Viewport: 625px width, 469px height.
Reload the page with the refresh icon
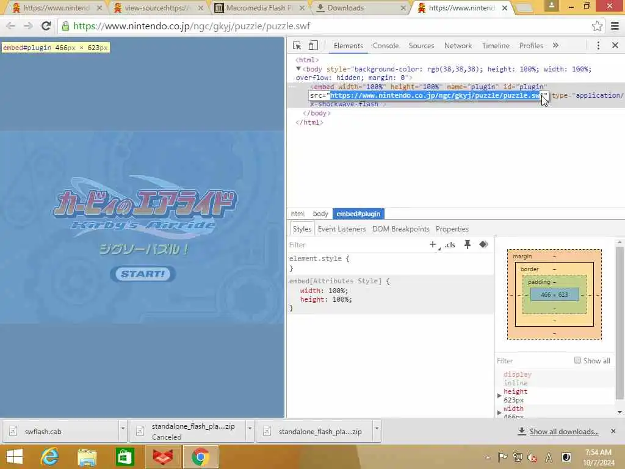pos(46,26)
